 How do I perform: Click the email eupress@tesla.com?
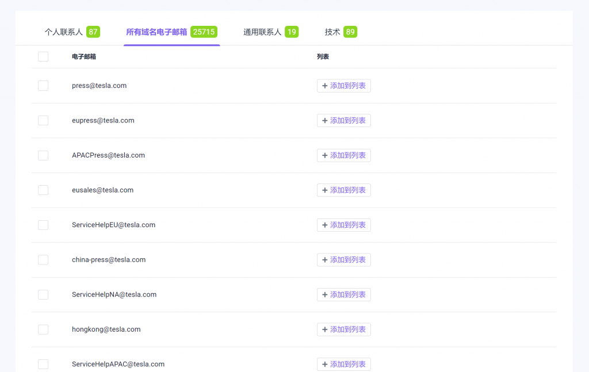pos(103,121)
